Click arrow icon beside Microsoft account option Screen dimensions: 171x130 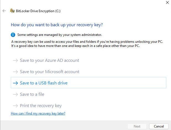(x=15, y=72)
